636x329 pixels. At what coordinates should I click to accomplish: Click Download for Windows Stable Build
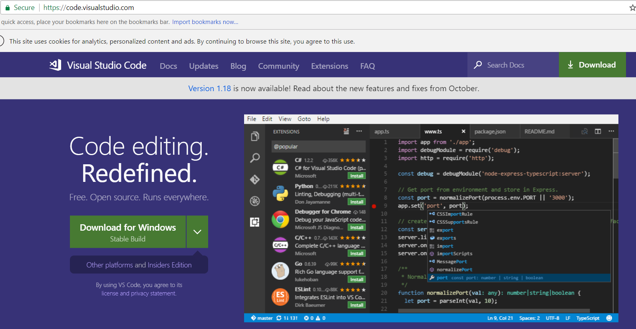click(x=128, y=232)
